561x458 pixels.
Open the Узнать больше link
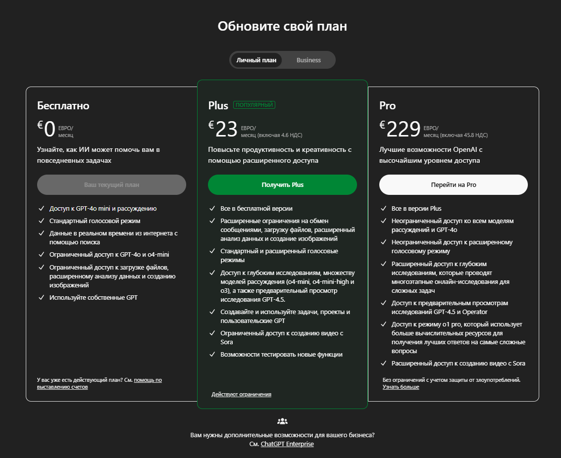[x=401, y=387]
